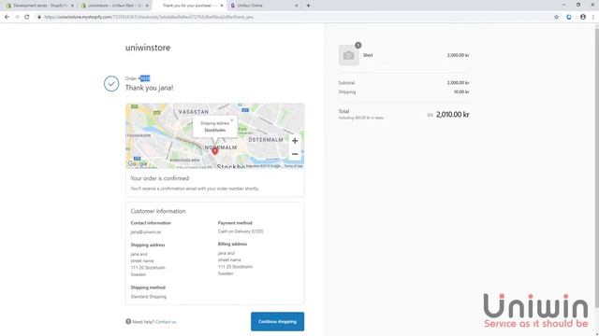Click the VASASTAN label on the map

pyautogui.click(x=194, y=112)
